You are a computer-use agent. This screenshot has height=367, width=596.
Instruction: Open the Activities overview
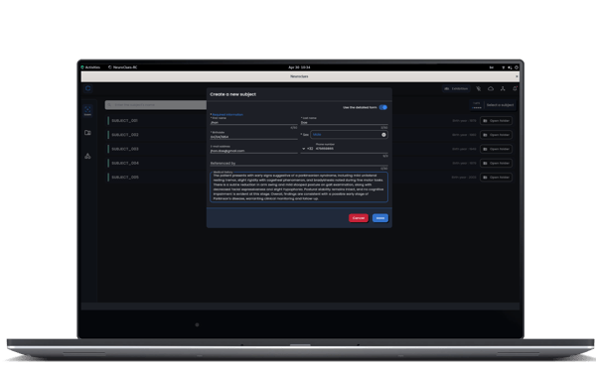click(x=90, y=67)
